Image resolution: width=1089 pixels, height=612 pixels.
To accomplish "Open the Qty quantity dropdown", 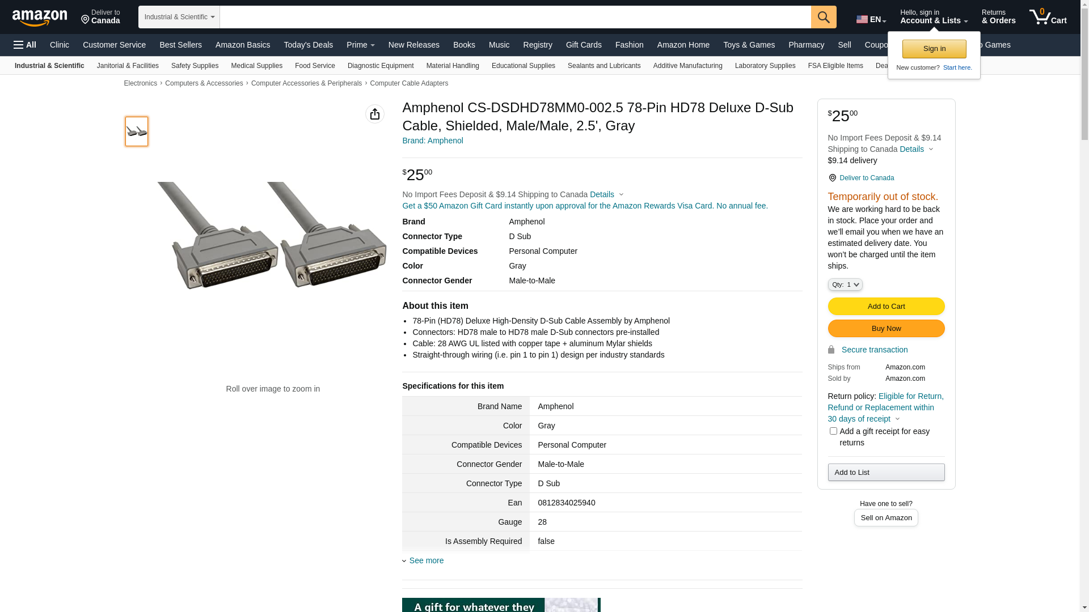I will point(845,284).
